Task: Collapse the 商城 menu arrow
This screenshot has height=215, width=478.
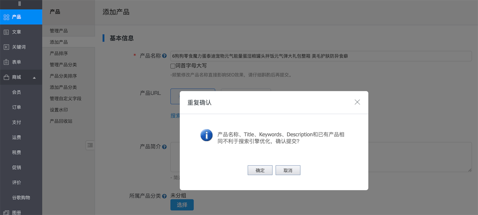Action: [x=34, y=78]
